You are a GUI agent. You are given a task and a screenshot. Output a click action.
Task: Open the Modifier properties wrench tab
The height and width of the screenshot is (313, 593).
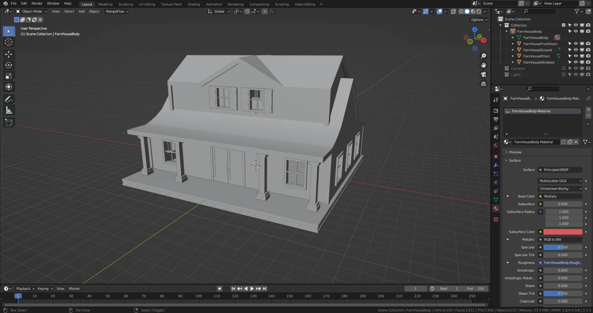tap(496, 165)
